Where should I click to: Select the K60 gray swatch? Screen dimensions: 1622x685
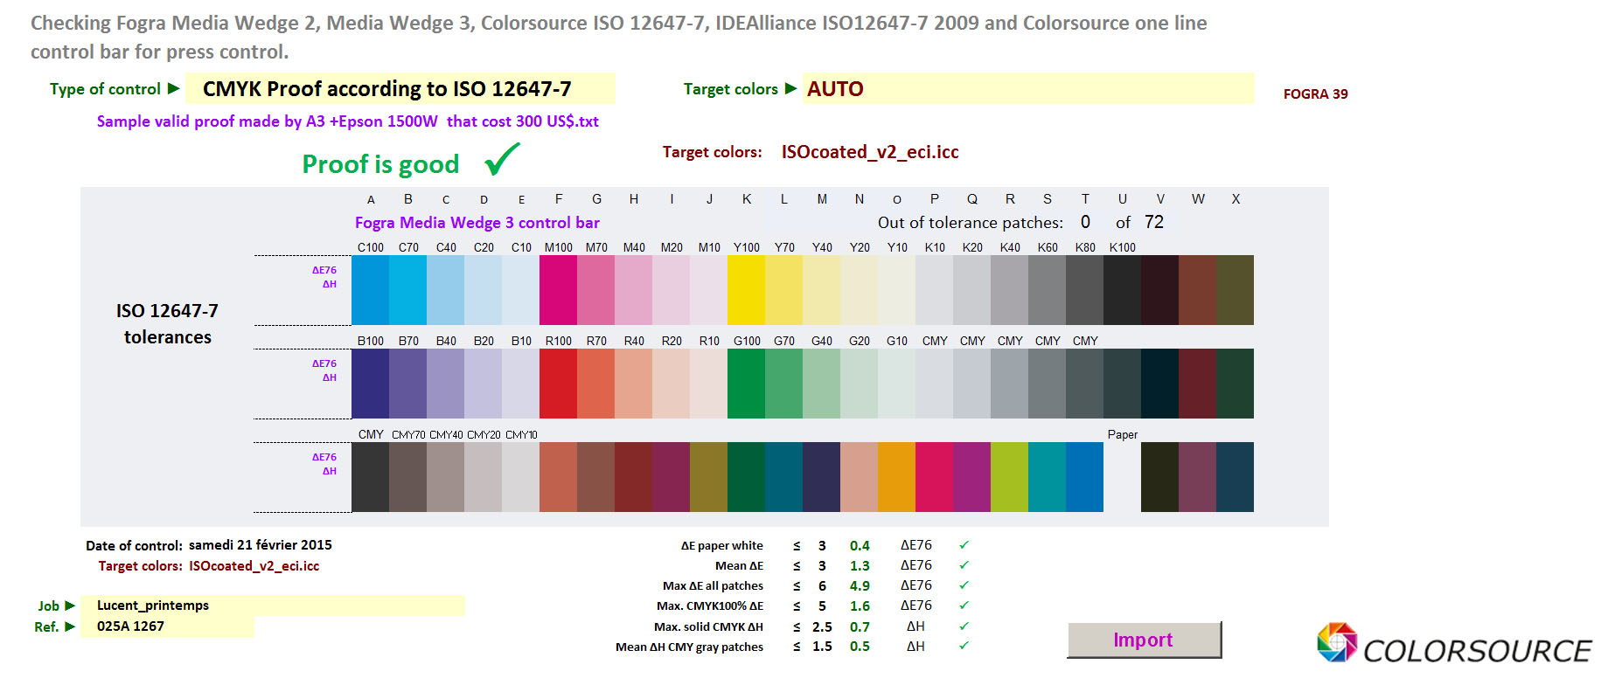(1047, 290)
